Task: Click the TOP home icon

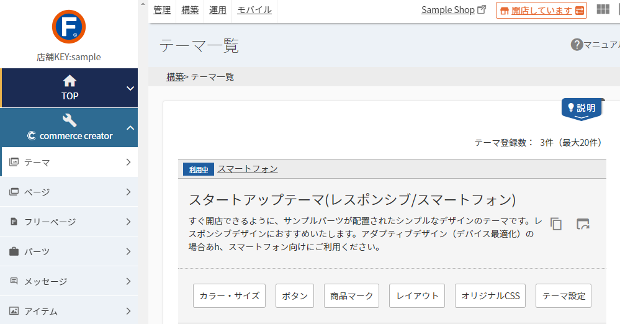Action: [x=70, y=81]
